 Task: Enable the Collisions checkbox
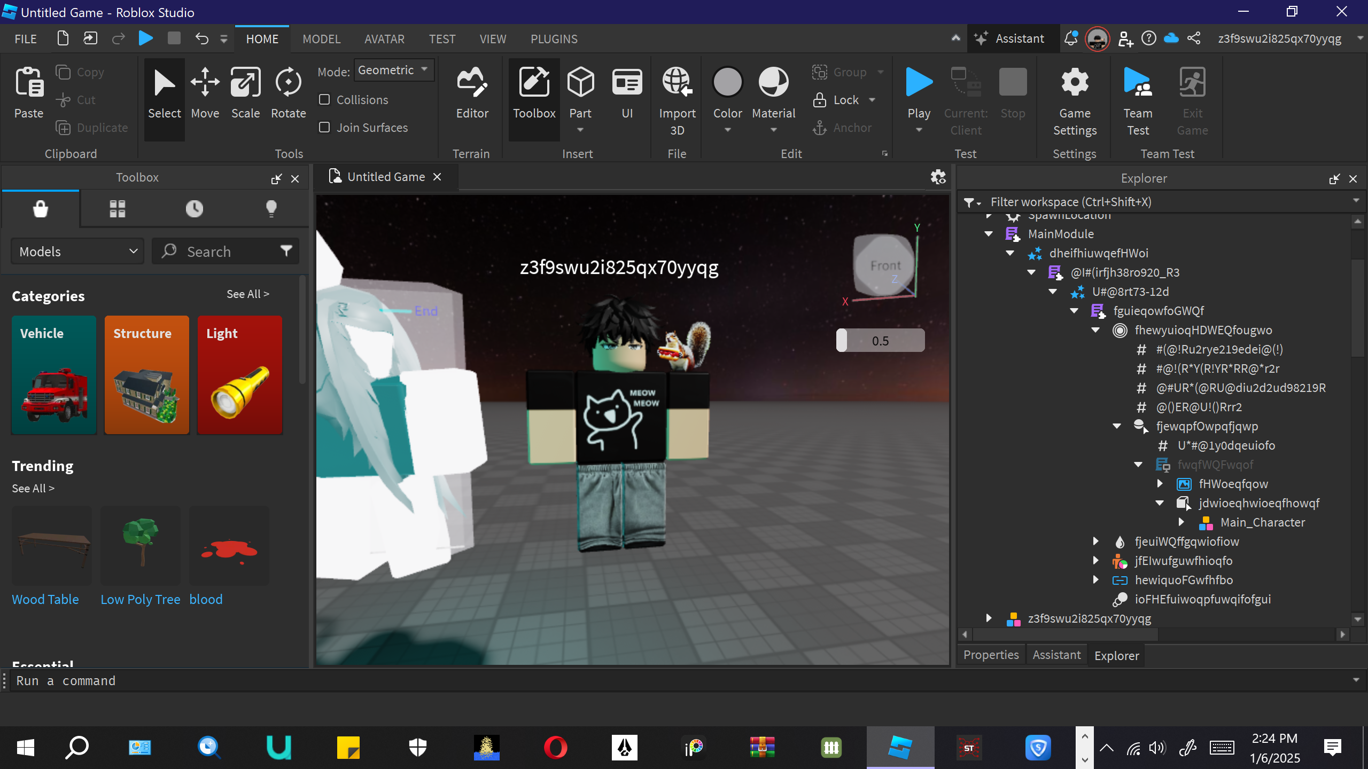pyautogui.click(x=324, y=100)
